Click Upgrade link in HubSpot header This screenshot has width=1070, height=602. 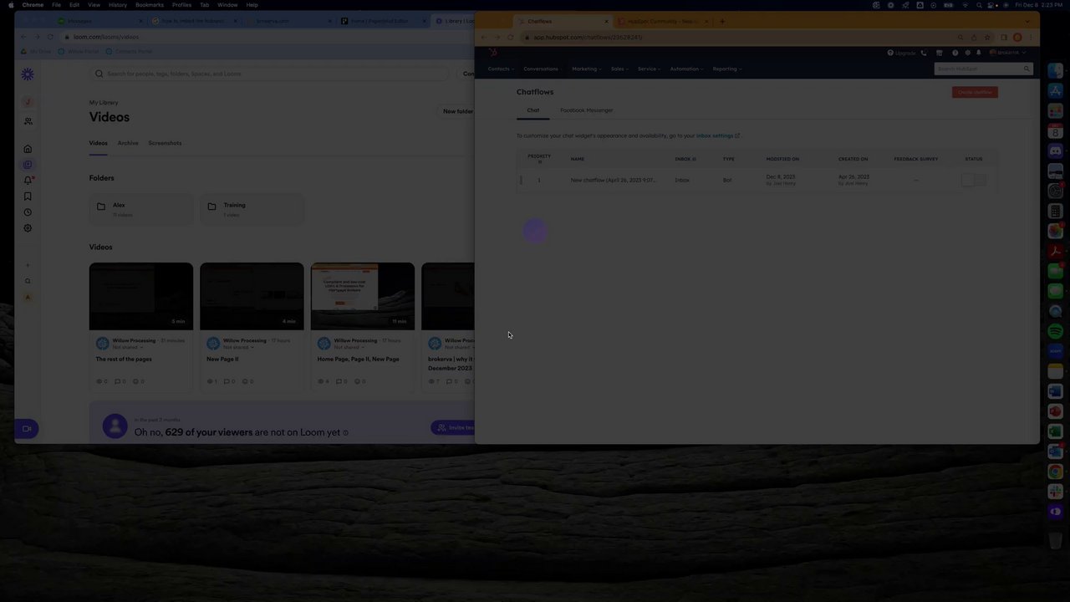[x=902, y=53]
